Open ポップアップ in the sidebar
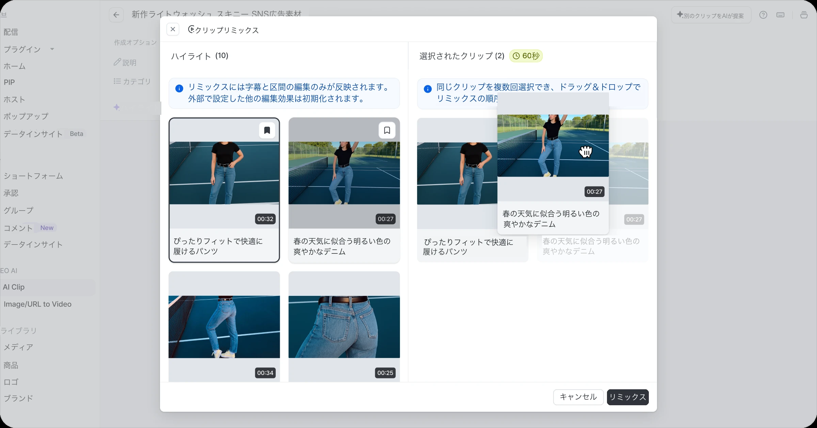The image size is (817, 428). tap(26, 116)
